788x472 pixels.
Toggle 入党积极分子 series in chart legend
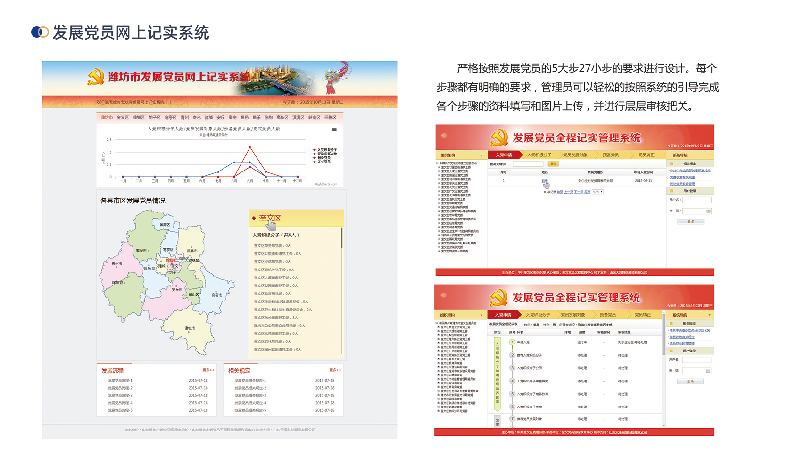[x=324, y=150]
